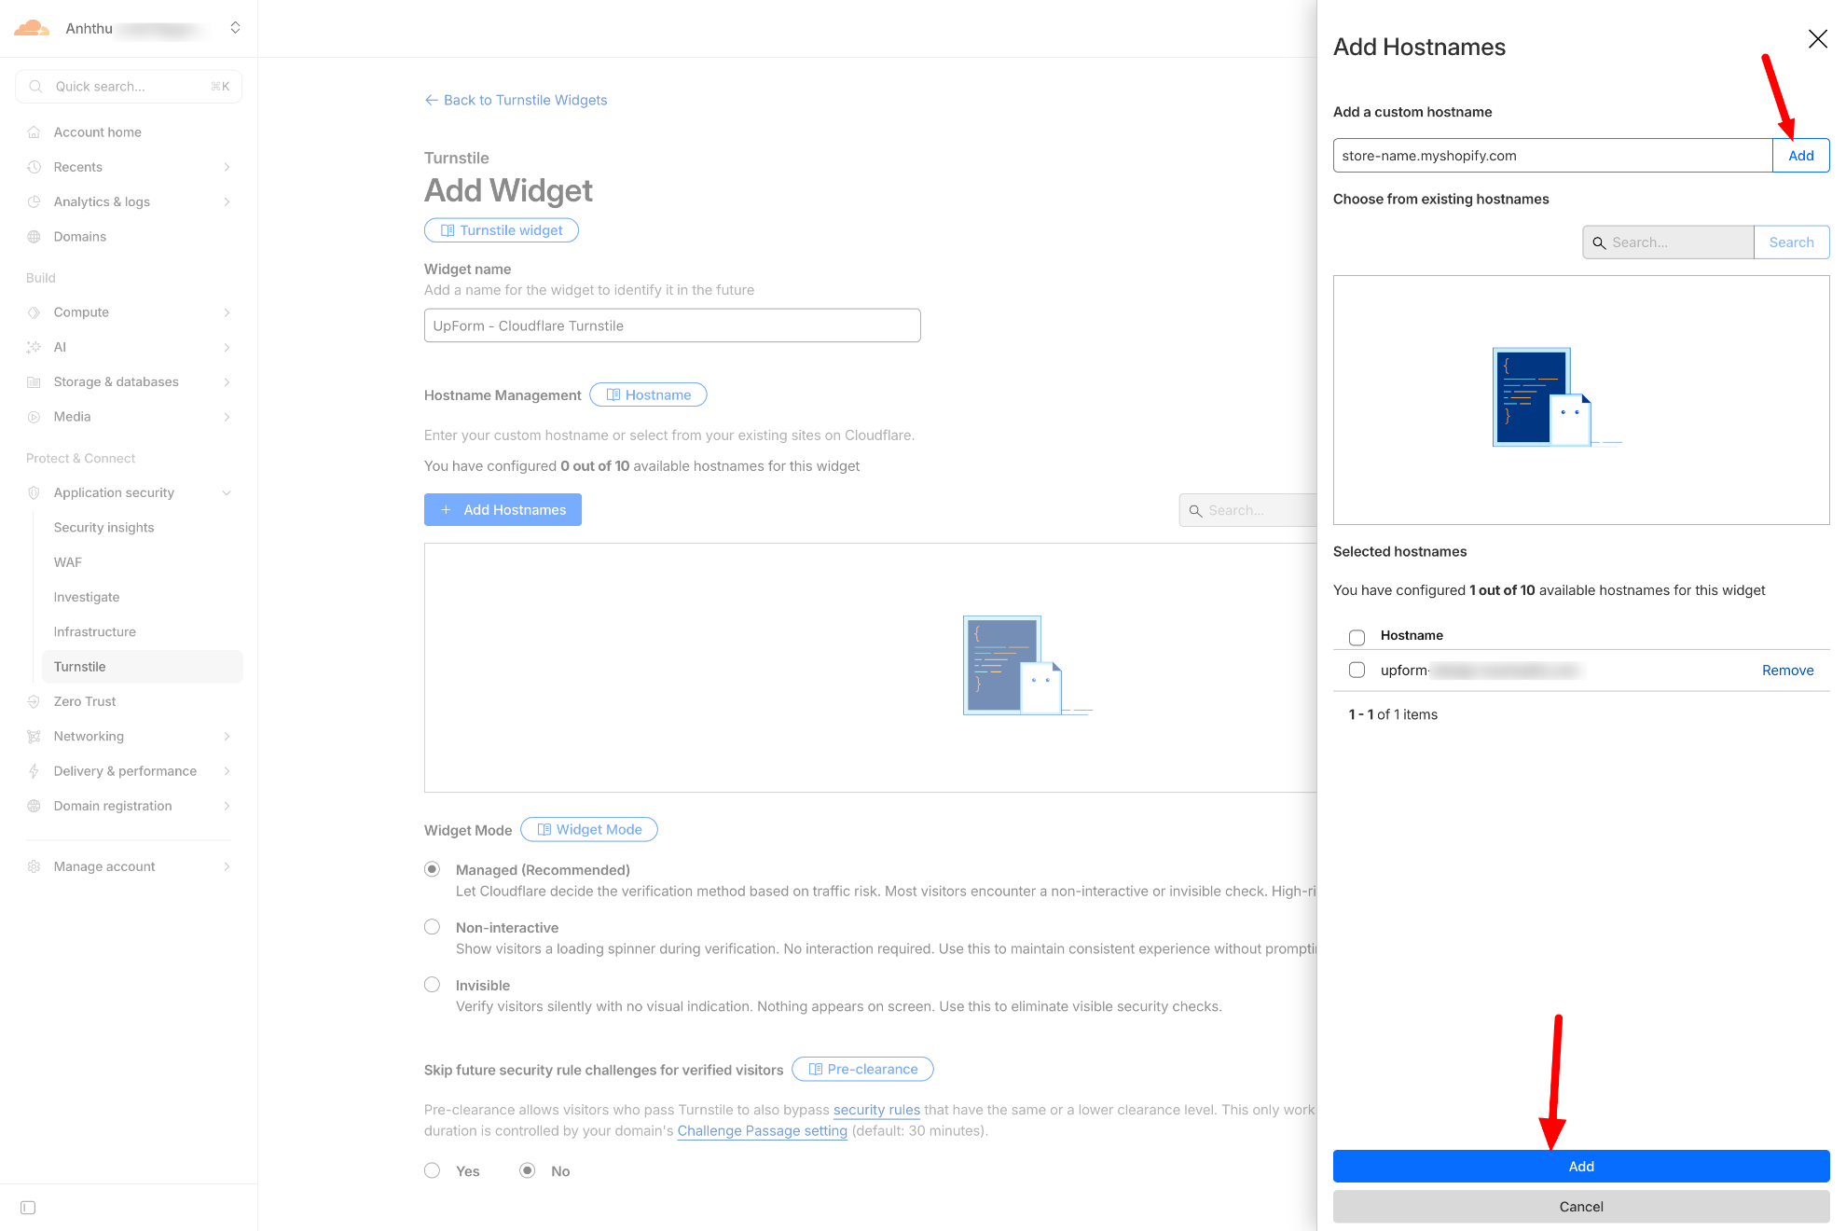The image size is (1846, 1231).
Task: Cancel adding hostnames
Action: 1581,1207
